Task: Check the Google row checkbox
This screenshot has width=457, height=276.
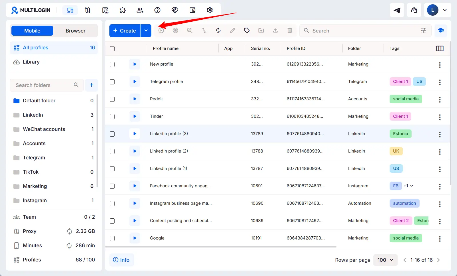Action: 112,238
